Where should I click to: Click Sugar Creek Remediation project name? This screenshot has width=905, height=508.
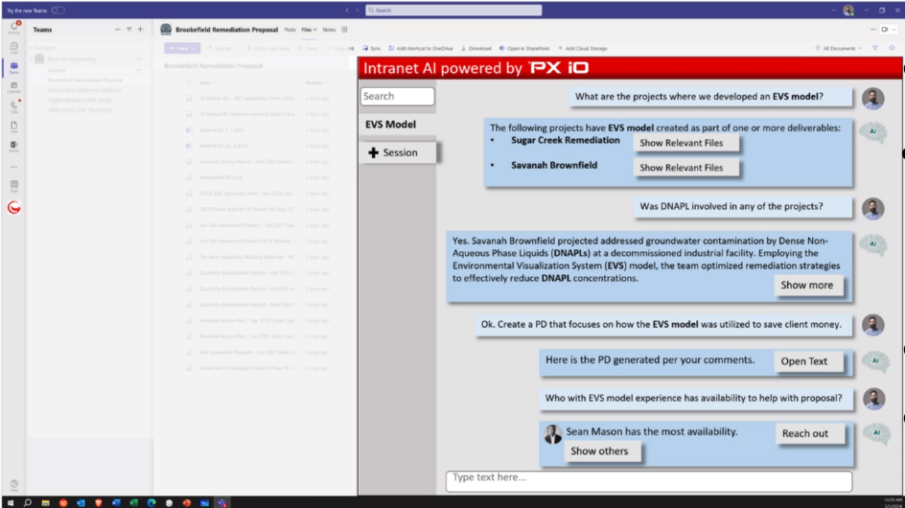point(565,140)
